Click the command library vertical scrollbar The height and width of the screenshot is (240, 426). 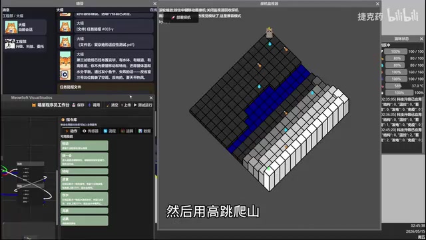57,197
